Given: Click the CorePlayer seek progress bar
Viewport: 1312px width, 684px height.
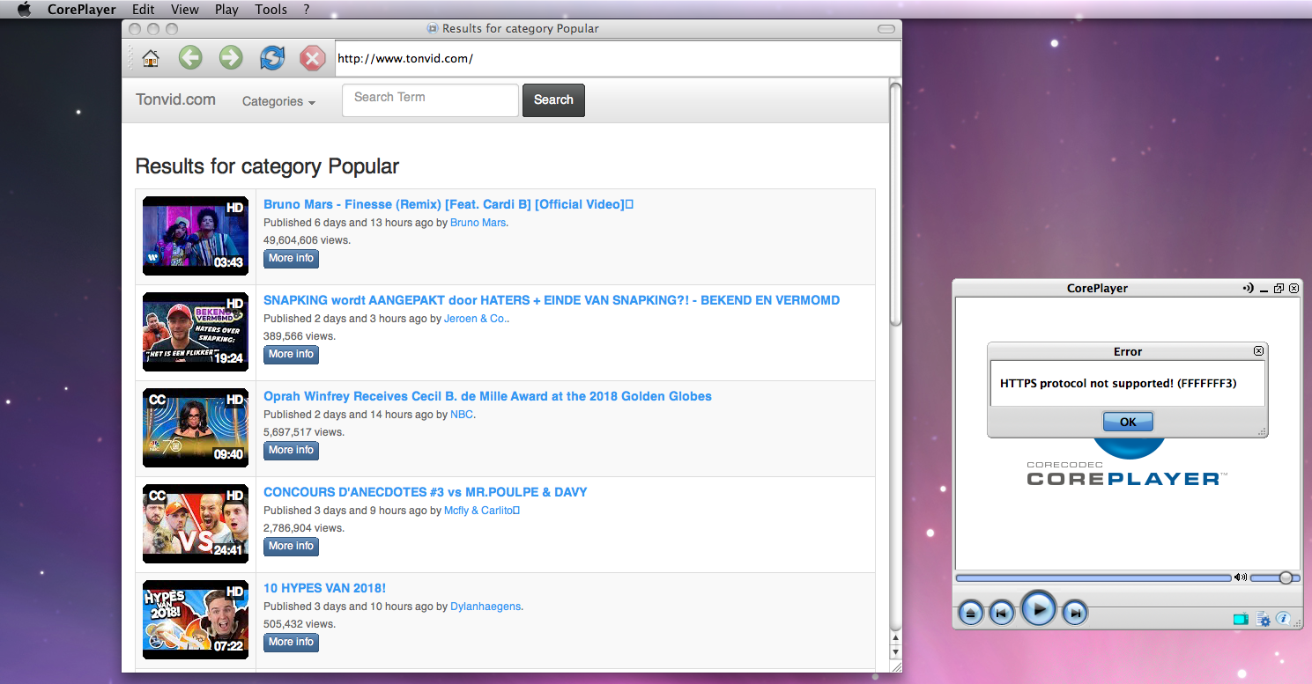Looking at the screenshot, I should 1093,577.
